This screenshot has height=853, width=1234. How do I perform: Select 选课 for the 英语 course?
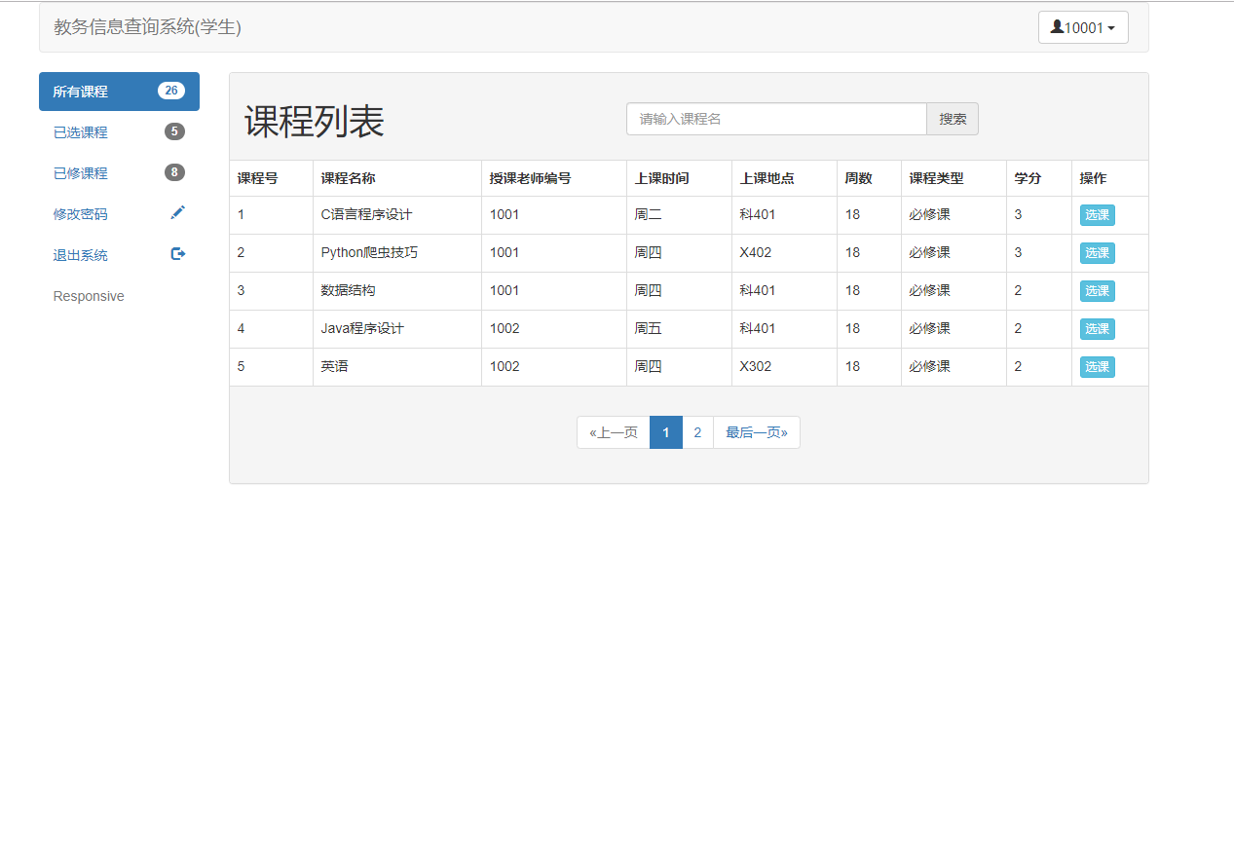(x=1097, y=366)
